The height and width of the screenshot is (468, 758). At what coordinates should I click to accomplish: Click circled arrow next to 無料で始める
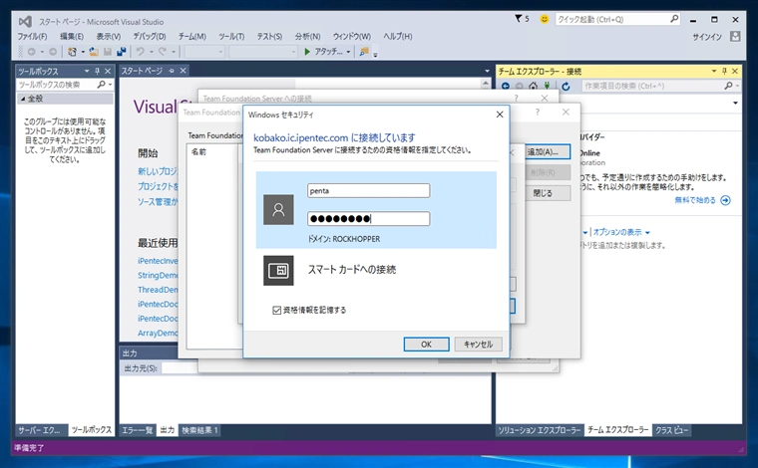coord(726,200)
